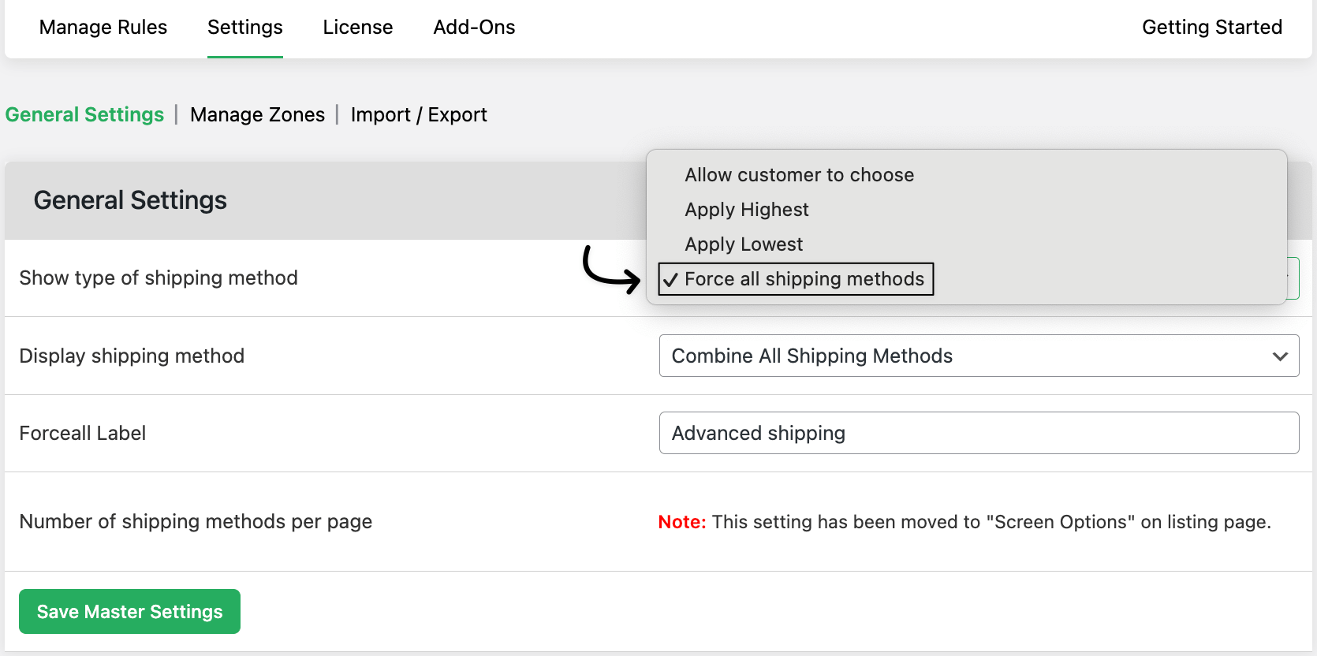This screenshot has width=1317, height=656.
Task: Choose 'Allow customer to choose' option
Action: tap(799, 175)
